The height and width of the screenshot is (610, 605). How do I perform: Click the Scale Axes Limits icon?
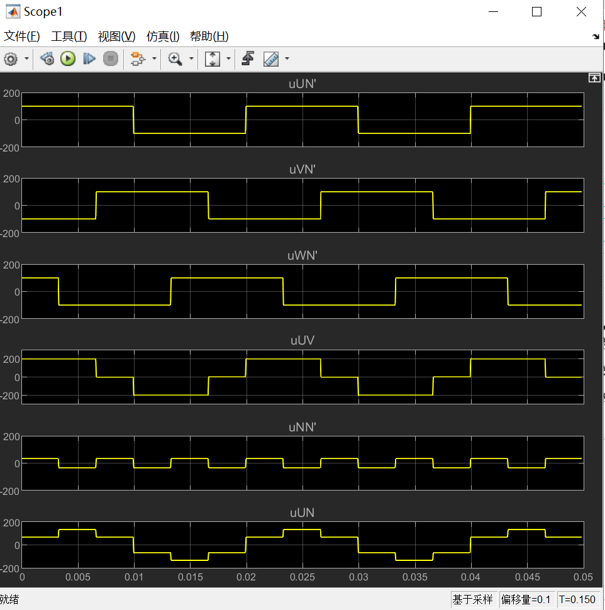coord(213,59)
